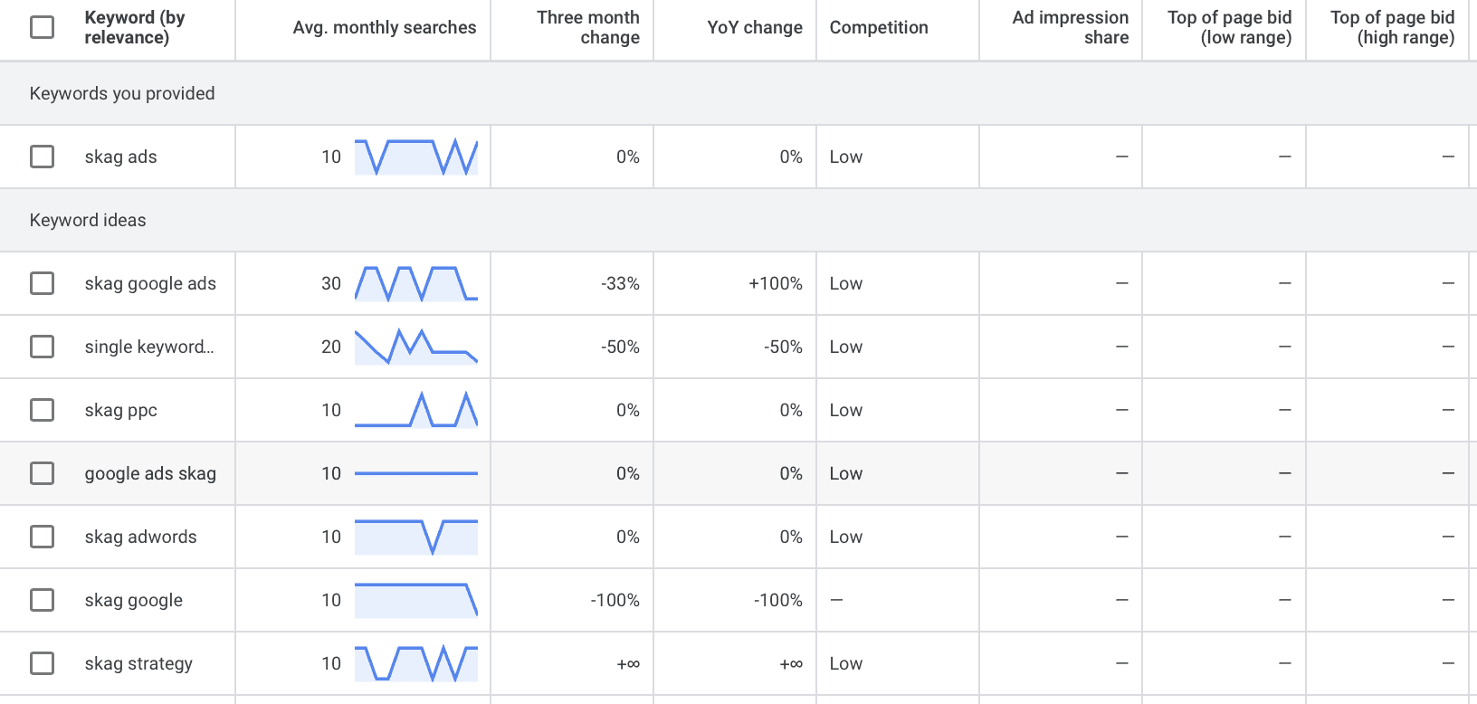Tick the select-all header checkbox

[42, 27]
